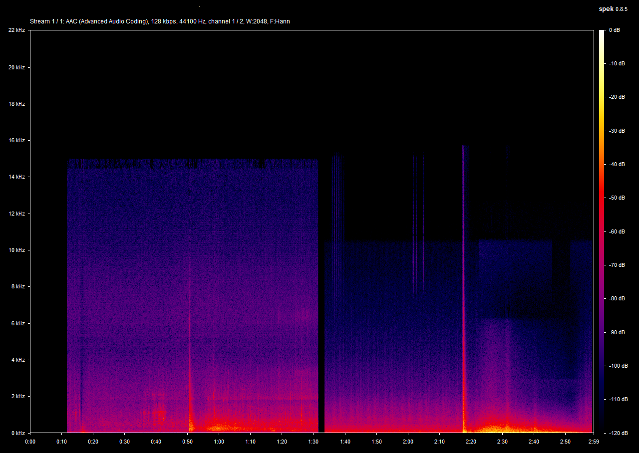Image resolution: width=639 pixels, height=453 pixels.
Task: Select the '-30 dB' level label
Action: (617, 131)
